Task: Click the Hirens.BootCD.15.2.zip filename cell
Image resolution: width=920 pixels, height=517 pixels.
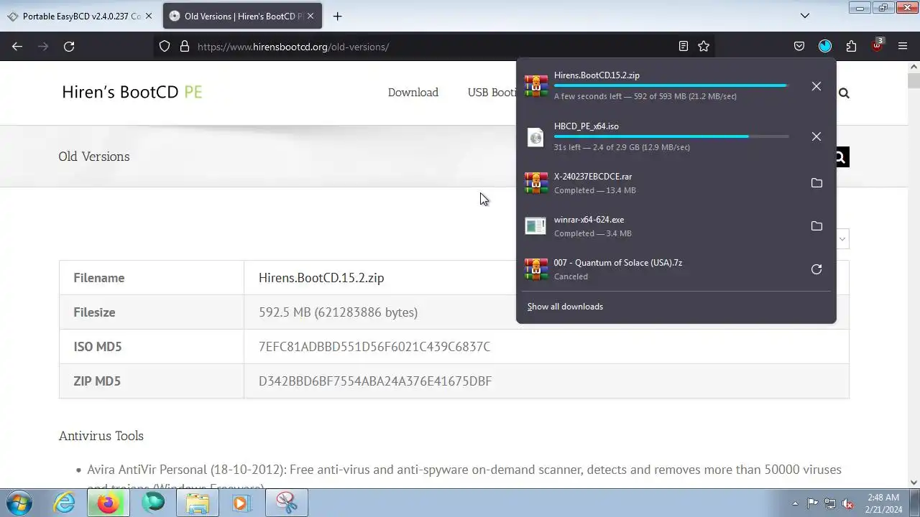Action: click(321, 278)
